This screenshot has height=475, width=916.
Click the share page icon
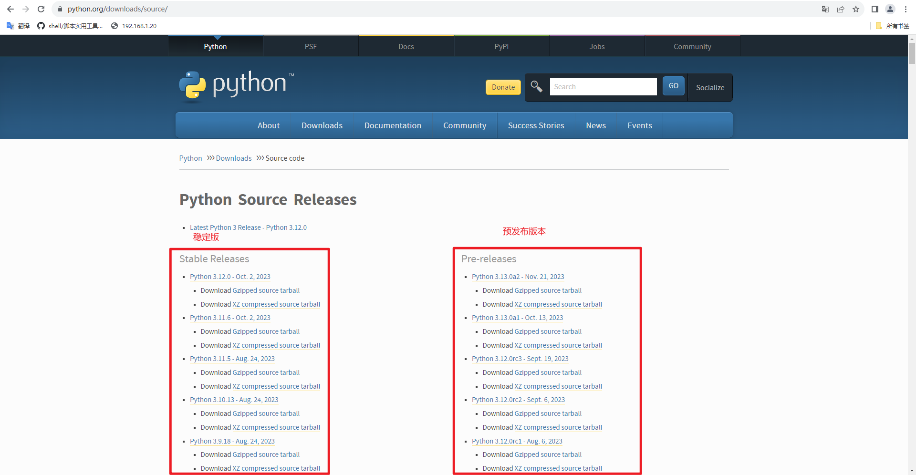[841, 9]
